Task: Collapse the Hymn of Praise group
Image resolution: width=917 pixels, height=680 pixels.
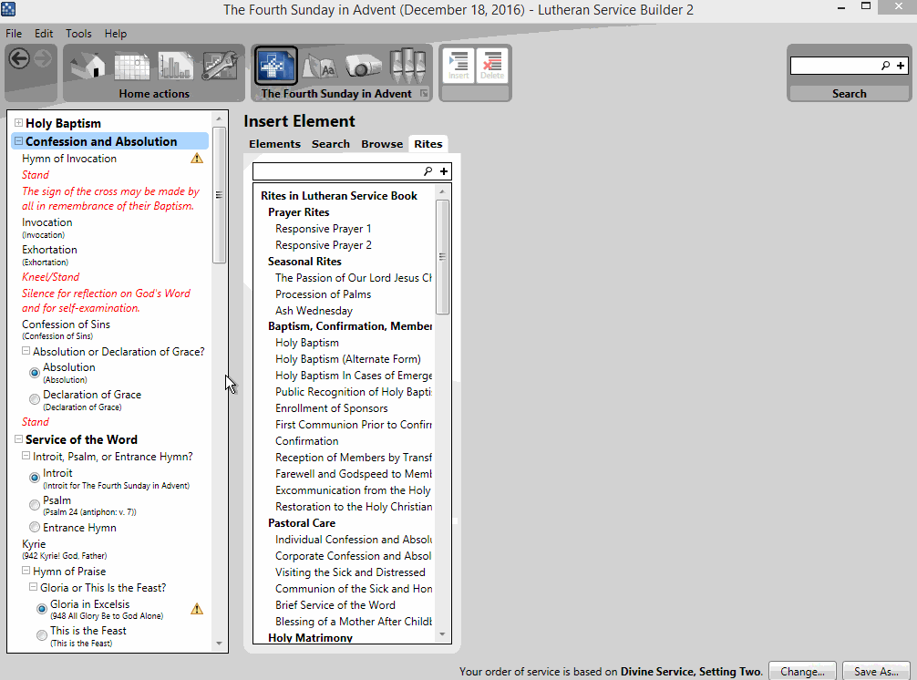Action: coord(26,570)
